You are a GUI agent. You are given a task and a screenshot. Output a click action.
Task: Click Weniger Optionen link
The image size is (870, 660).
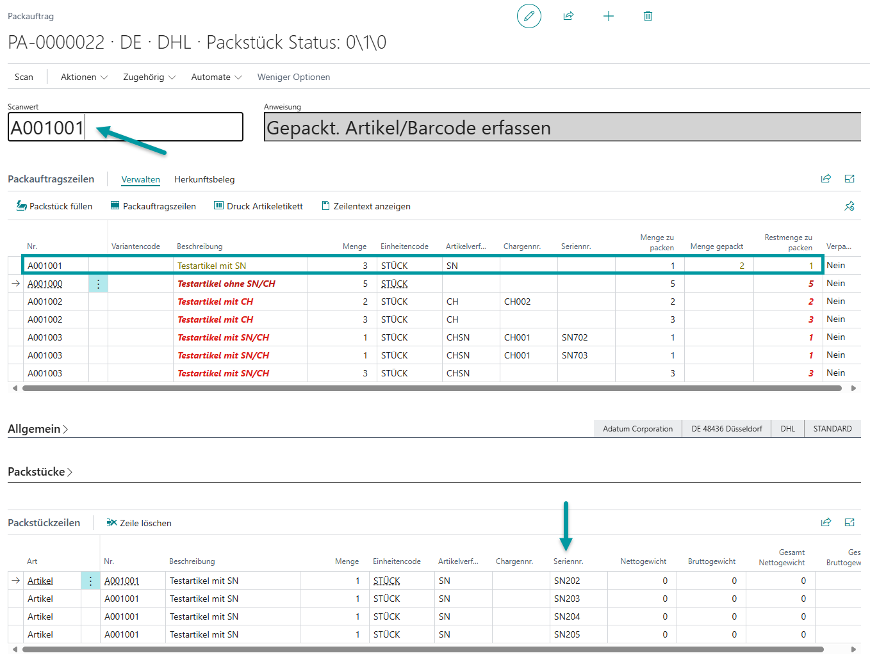(293, 77)
